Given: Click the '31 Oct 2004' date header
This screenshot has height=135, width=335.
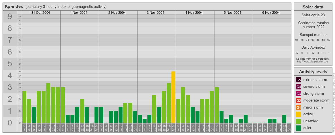Looking at the screenshot, I should coord(40,13).
